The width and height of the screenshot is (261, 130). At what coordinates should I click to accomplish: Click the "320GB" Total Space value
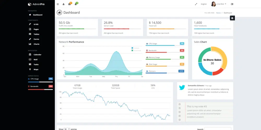click(116, 85)
